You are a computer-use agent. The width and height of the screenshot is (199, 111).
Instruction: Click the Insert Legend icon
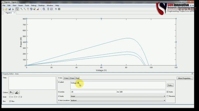coord(51,9)
